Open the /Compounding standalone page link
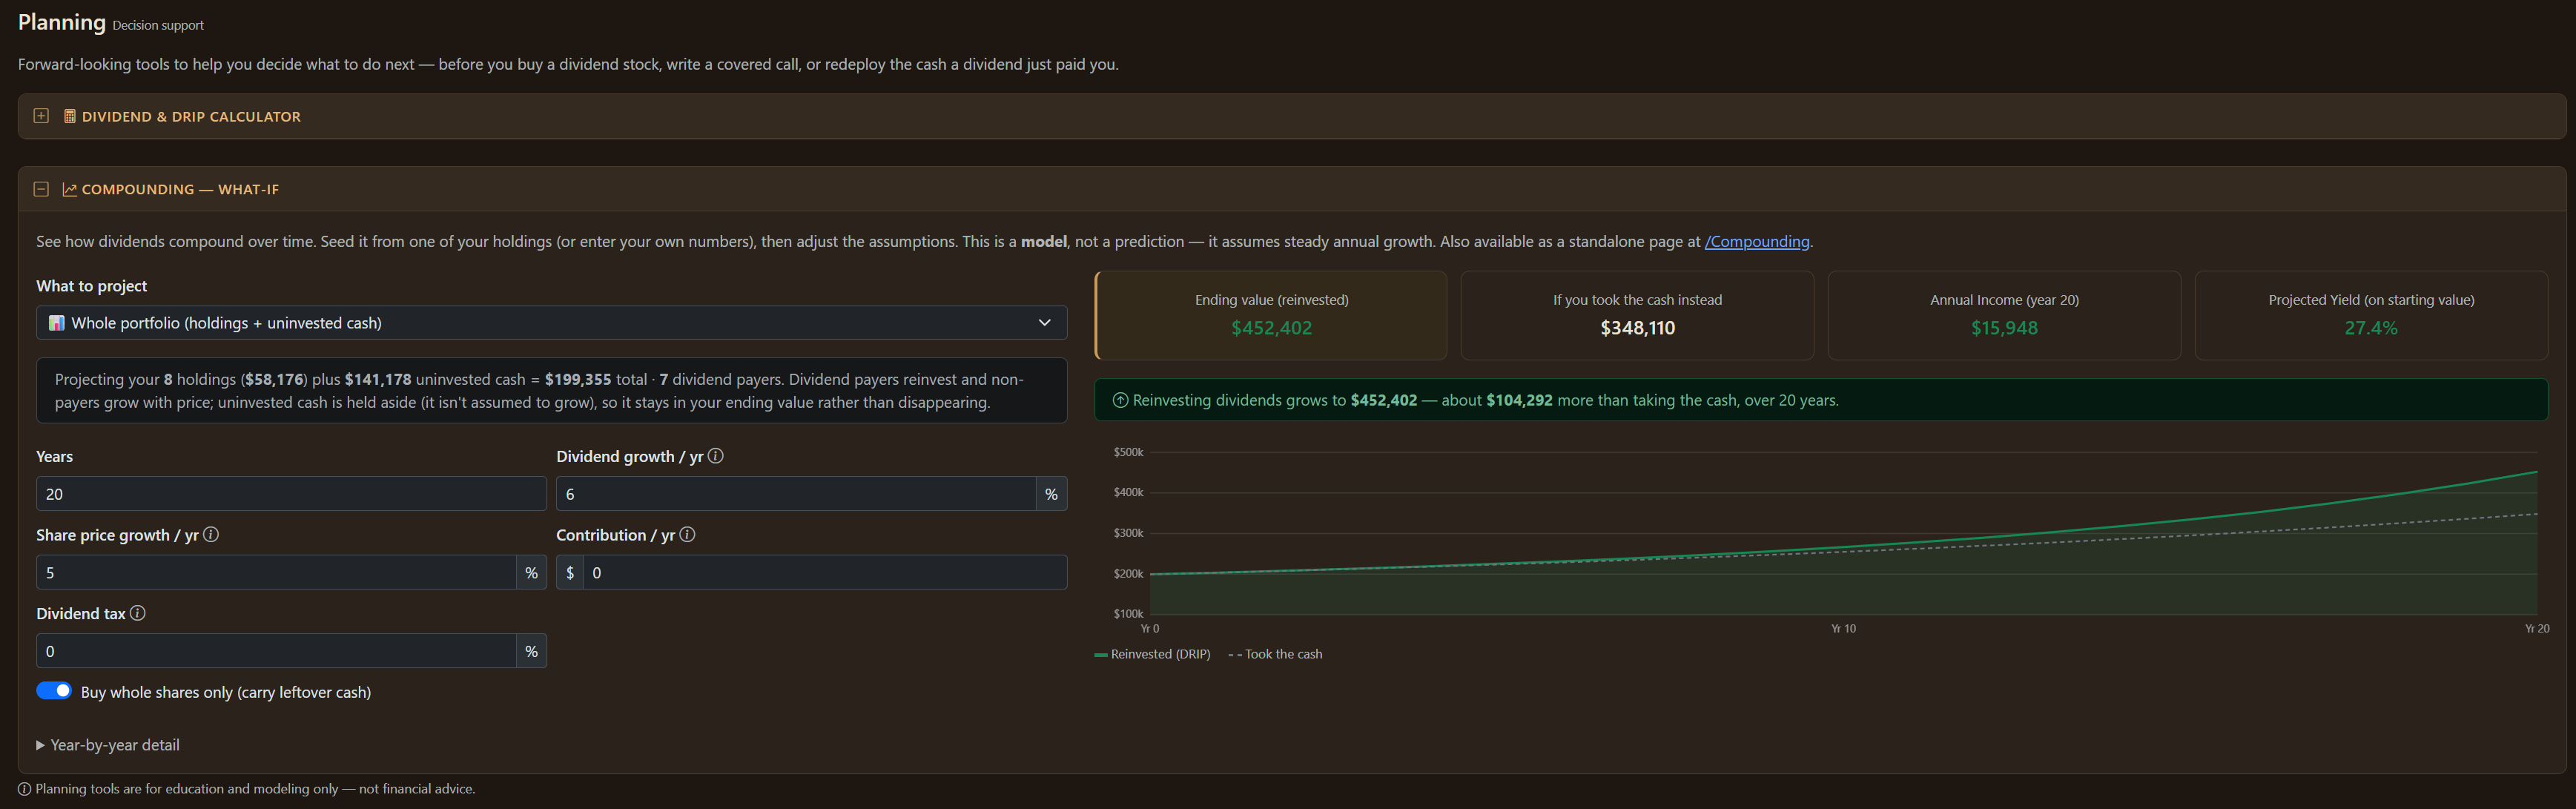Viewport: 2576px width, 809px height. click(x=1756, y=241)
